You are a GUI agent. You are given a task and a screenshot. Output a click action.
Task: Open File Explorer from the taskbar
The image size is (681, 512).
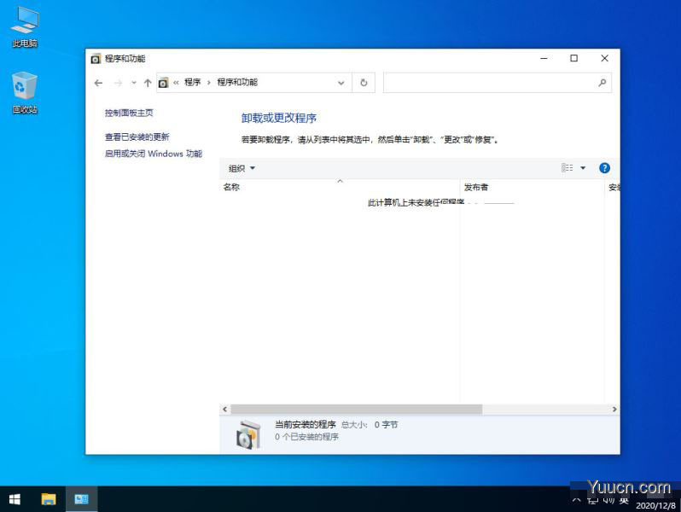pyautogui.click(x=48, y=499)
